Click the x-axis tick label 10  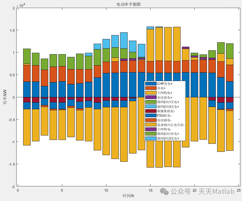pyautogui.click(x=106, y=190)
